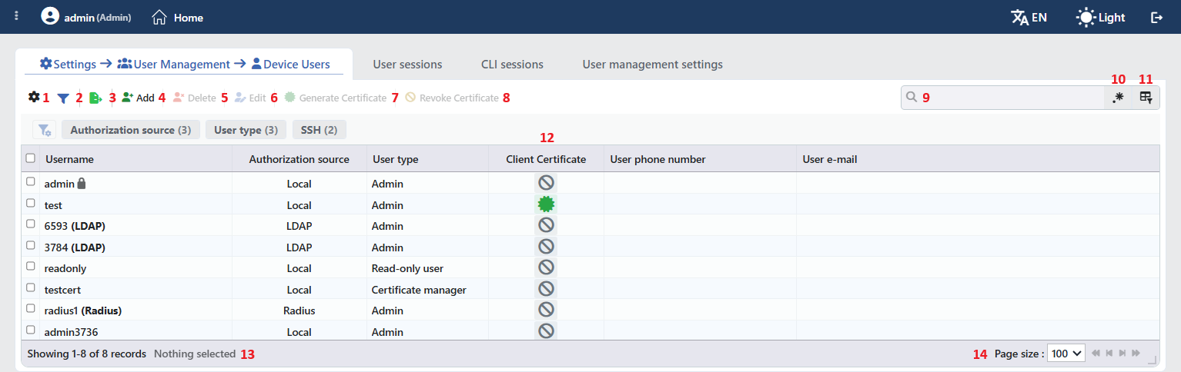Tick the select-all checkbox in header
Viewport: 1181px width, 372px height.
(31, 158)
